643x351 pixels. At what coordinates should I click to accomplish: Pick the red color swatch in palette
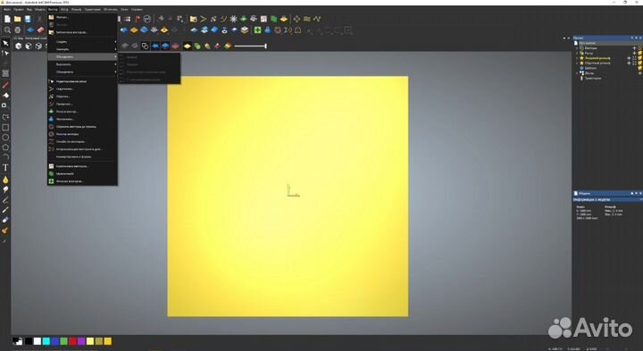pos(72,341)
